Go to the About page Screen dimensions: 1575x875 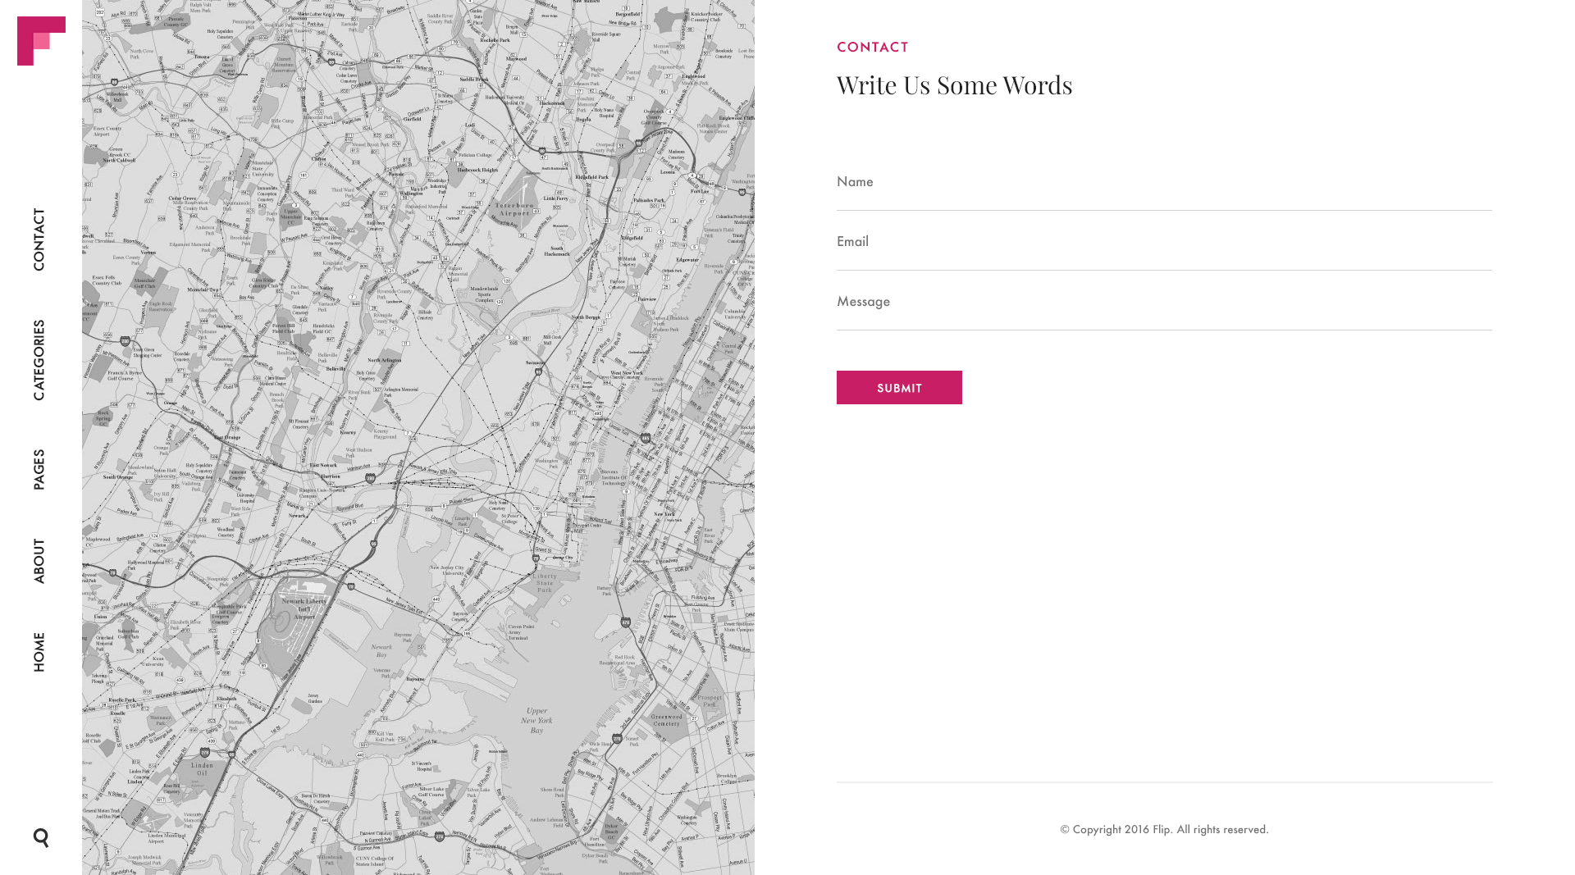[x=39, y=561]
